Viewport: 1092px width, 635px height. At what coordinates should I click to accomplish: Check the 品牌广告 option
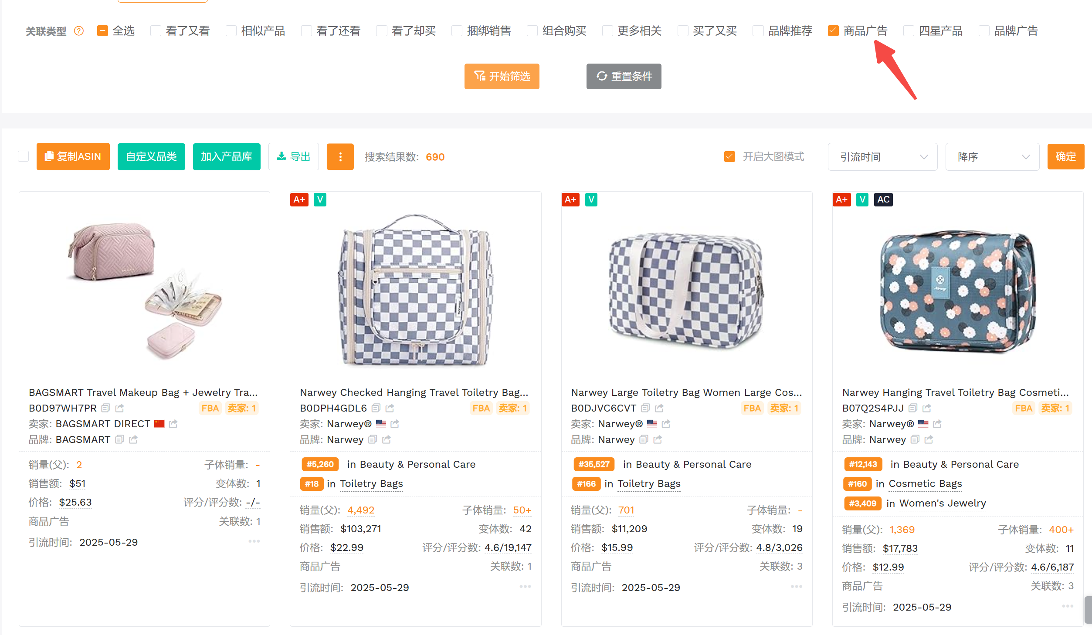point(984,31)
